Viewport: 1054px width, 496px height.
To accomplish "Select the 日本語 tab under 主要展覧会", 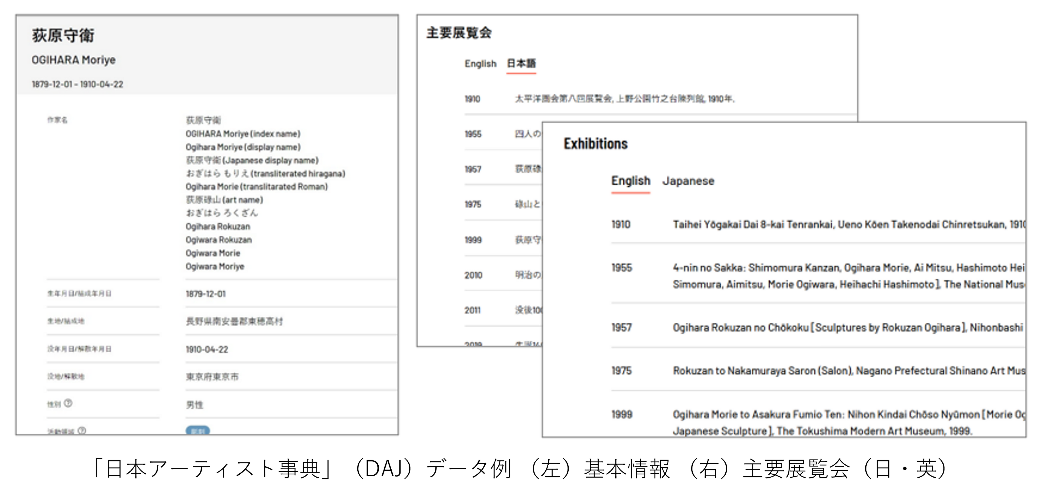I will click(521, 64).
